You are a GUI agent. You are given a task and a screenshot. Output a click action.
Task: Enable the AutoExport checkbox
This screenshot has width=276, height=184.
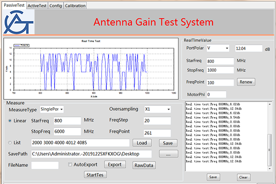(x=70, y=164)
